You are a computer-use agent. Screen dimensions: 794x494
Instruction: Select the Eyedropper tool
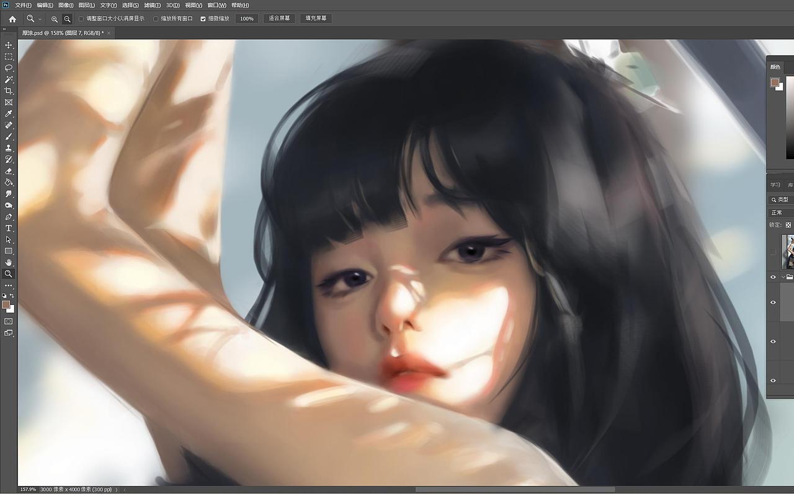[x=9, y=114]
